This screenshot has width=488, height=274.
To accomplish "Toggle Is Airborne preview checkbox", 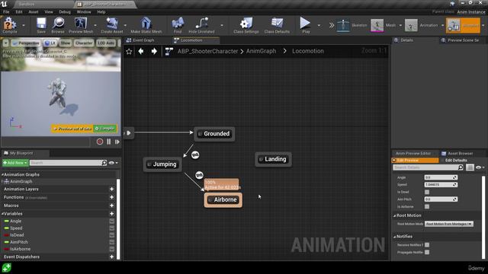I will point(427,206).
